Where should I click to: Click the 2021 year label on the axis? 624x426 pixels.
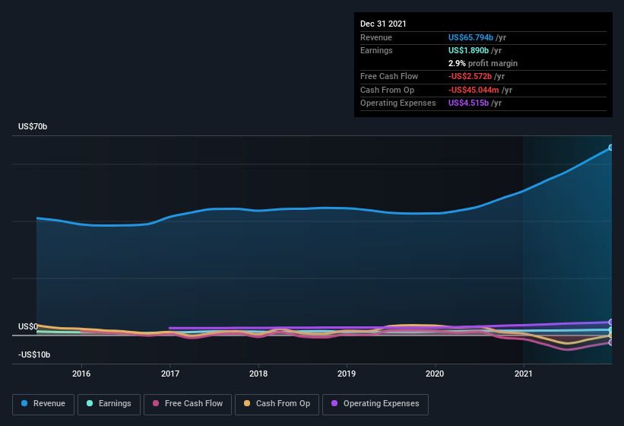(x=524, y=374)
